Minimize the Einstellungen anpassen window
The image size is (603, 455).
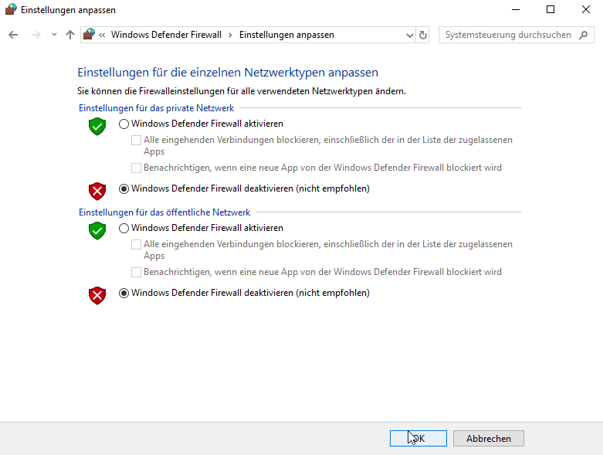[516, 9]
